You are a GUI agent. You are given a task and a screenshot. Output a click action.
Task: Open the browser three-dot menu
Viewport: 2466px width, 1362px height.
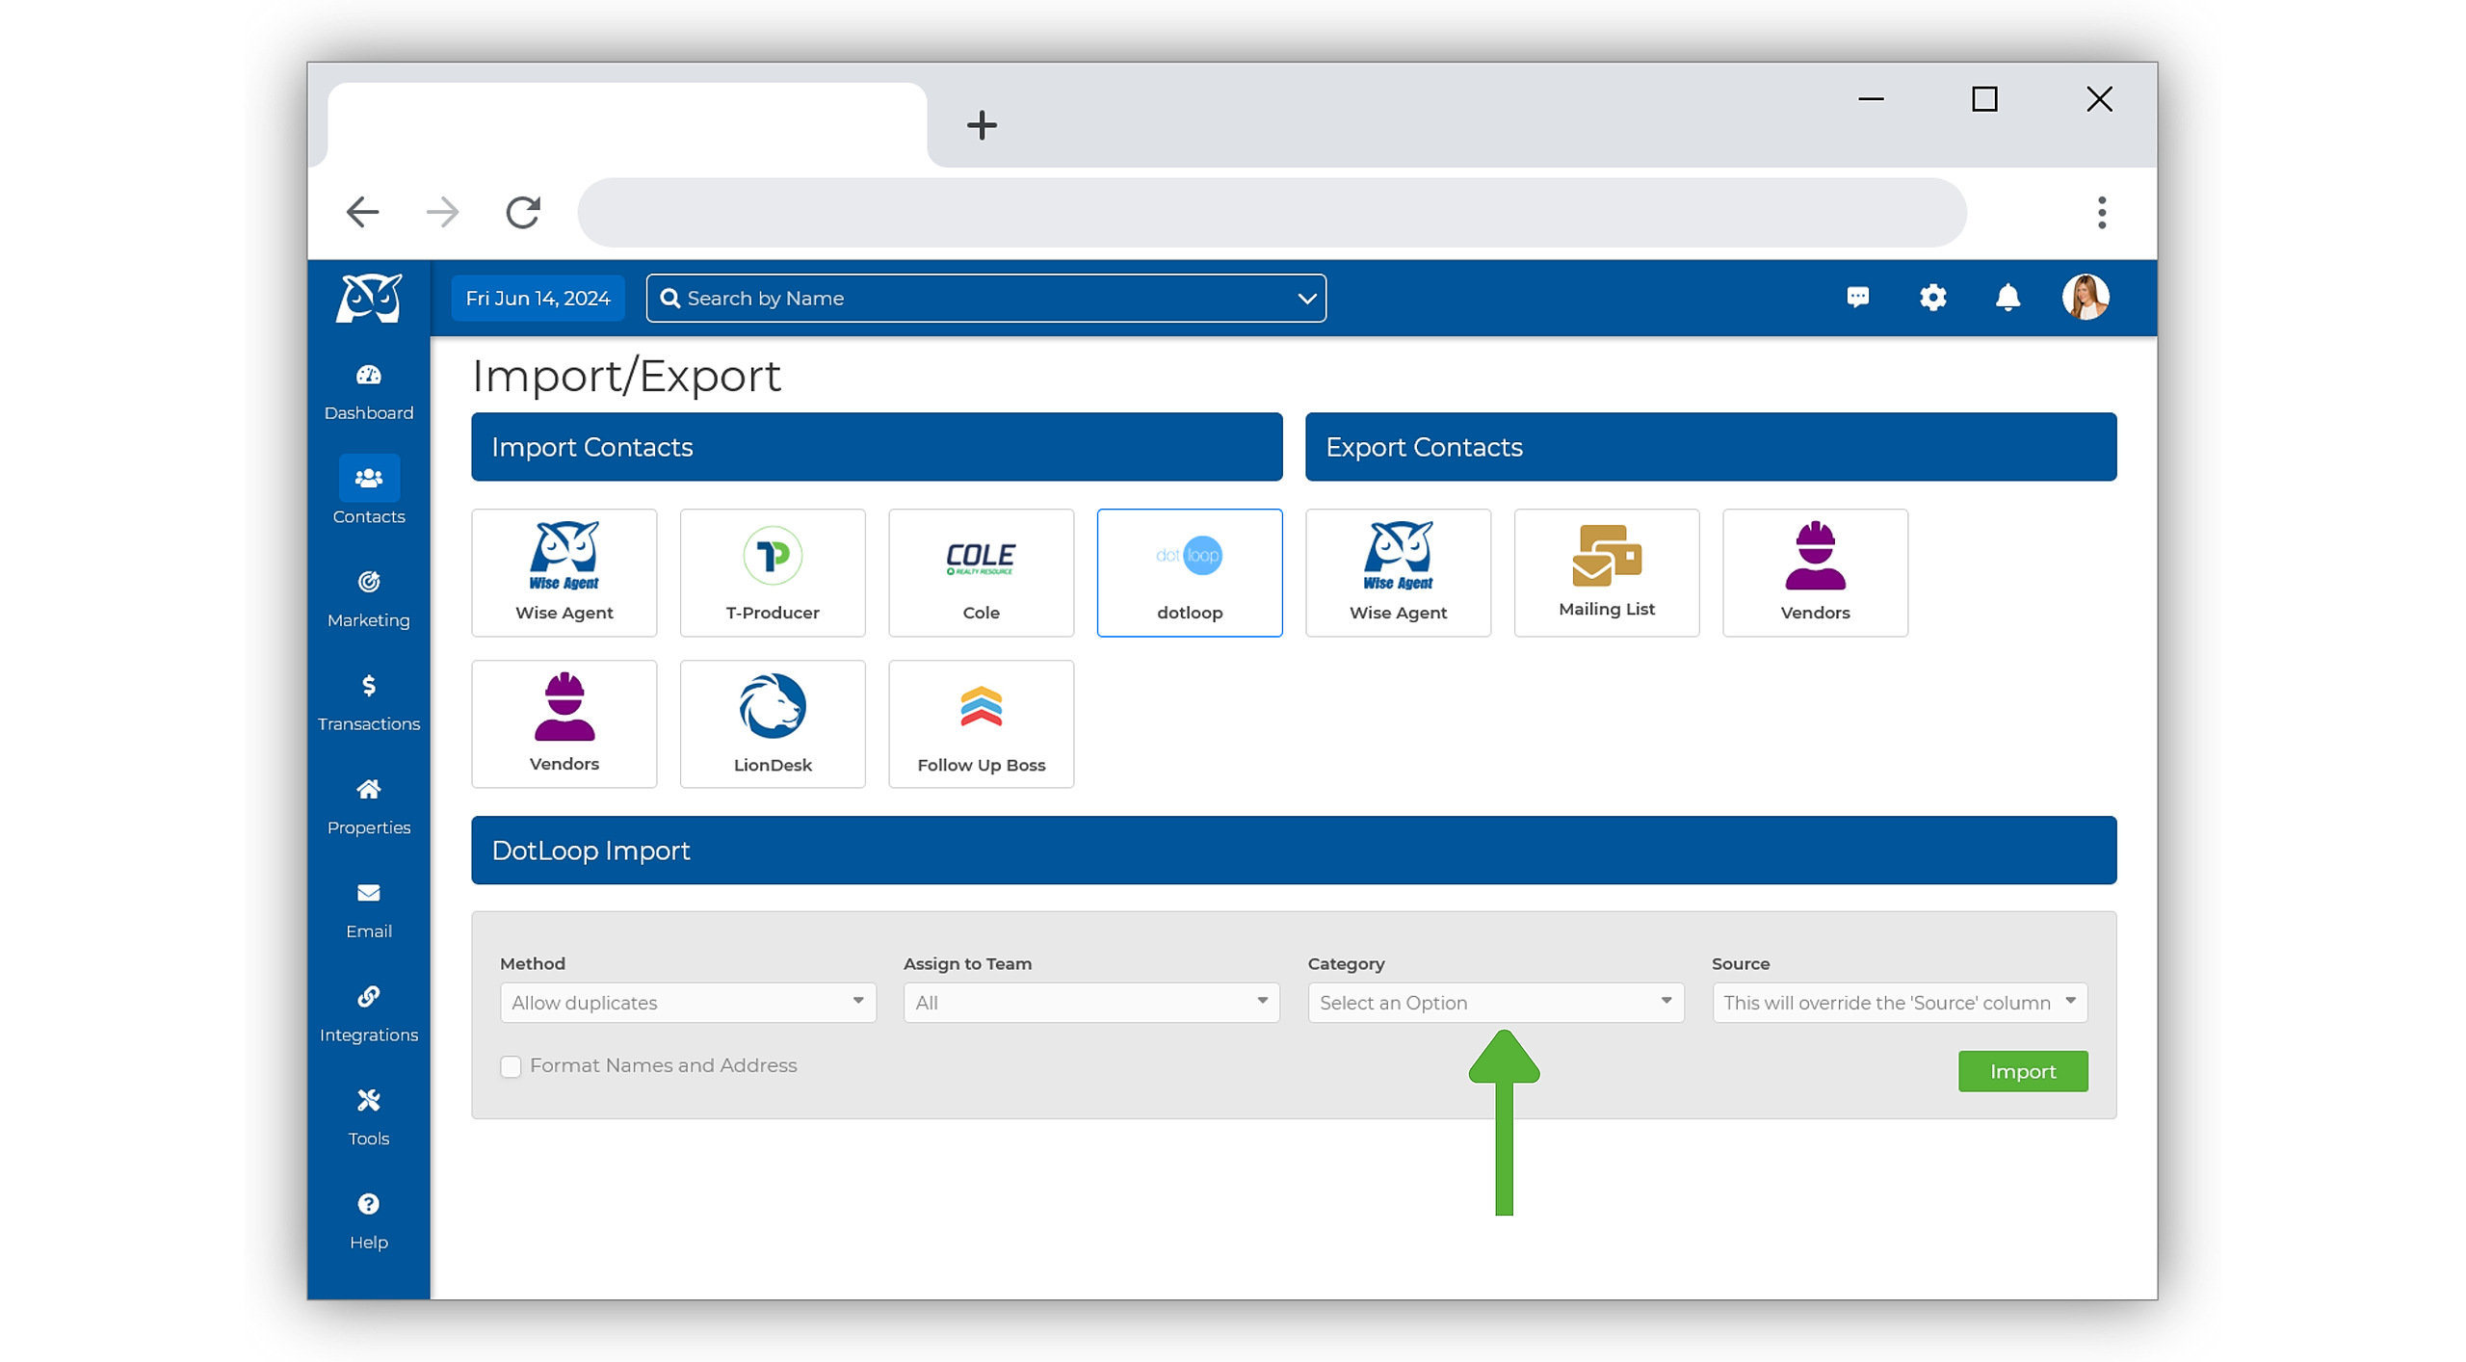[2102, 212]
